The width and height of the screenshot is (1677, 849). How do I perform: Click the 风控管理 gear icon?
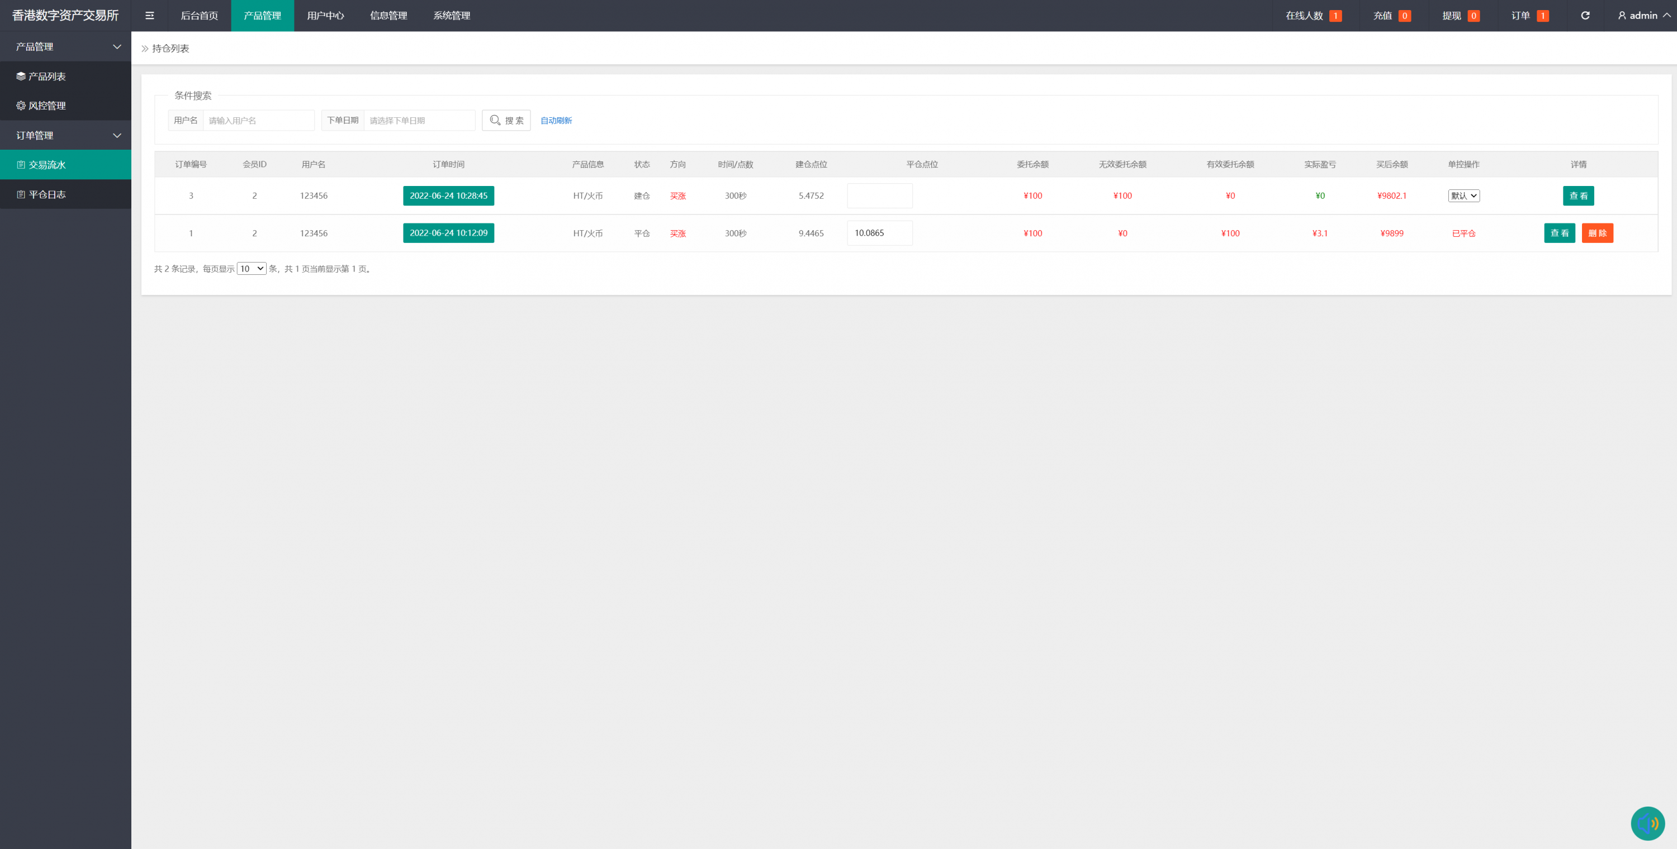tap(21, 106)
